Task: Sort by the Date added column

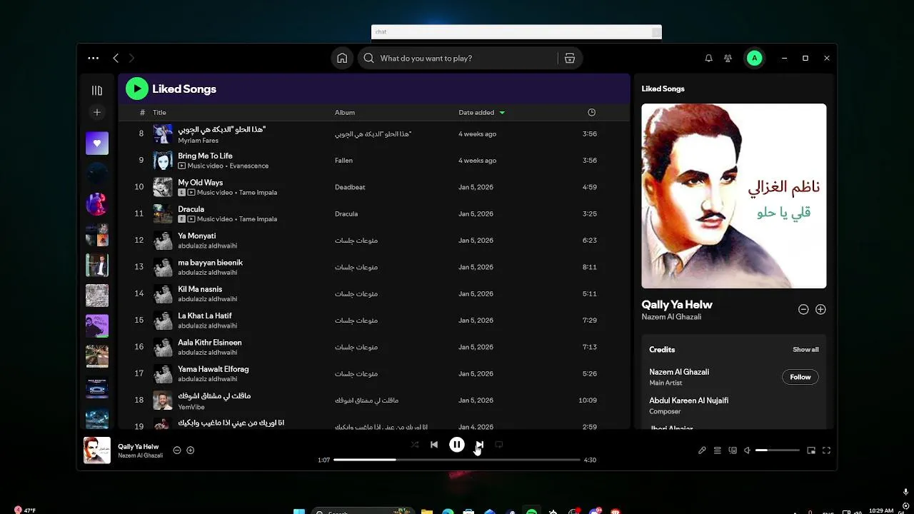Action: pyautogui.click(x=476, y=113)
